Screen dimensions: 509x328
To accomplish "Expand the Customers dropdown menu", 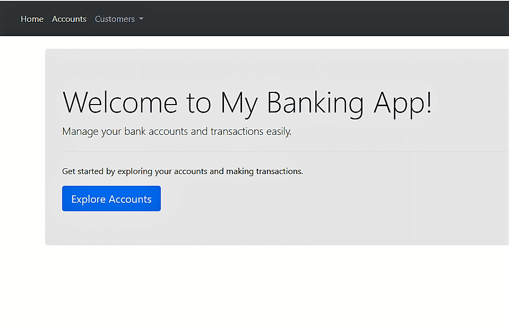I will click(x=119, y=19).
